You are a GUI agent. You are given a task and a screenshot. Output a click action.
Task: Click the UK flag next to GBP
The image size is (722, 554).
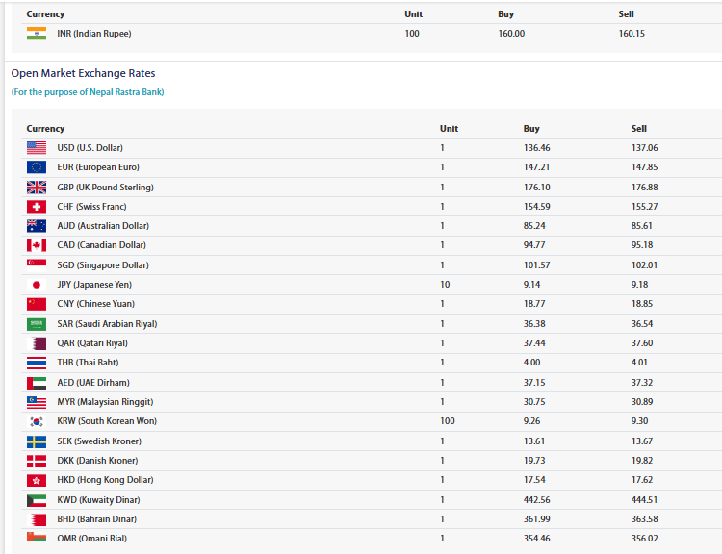[37, 188]
